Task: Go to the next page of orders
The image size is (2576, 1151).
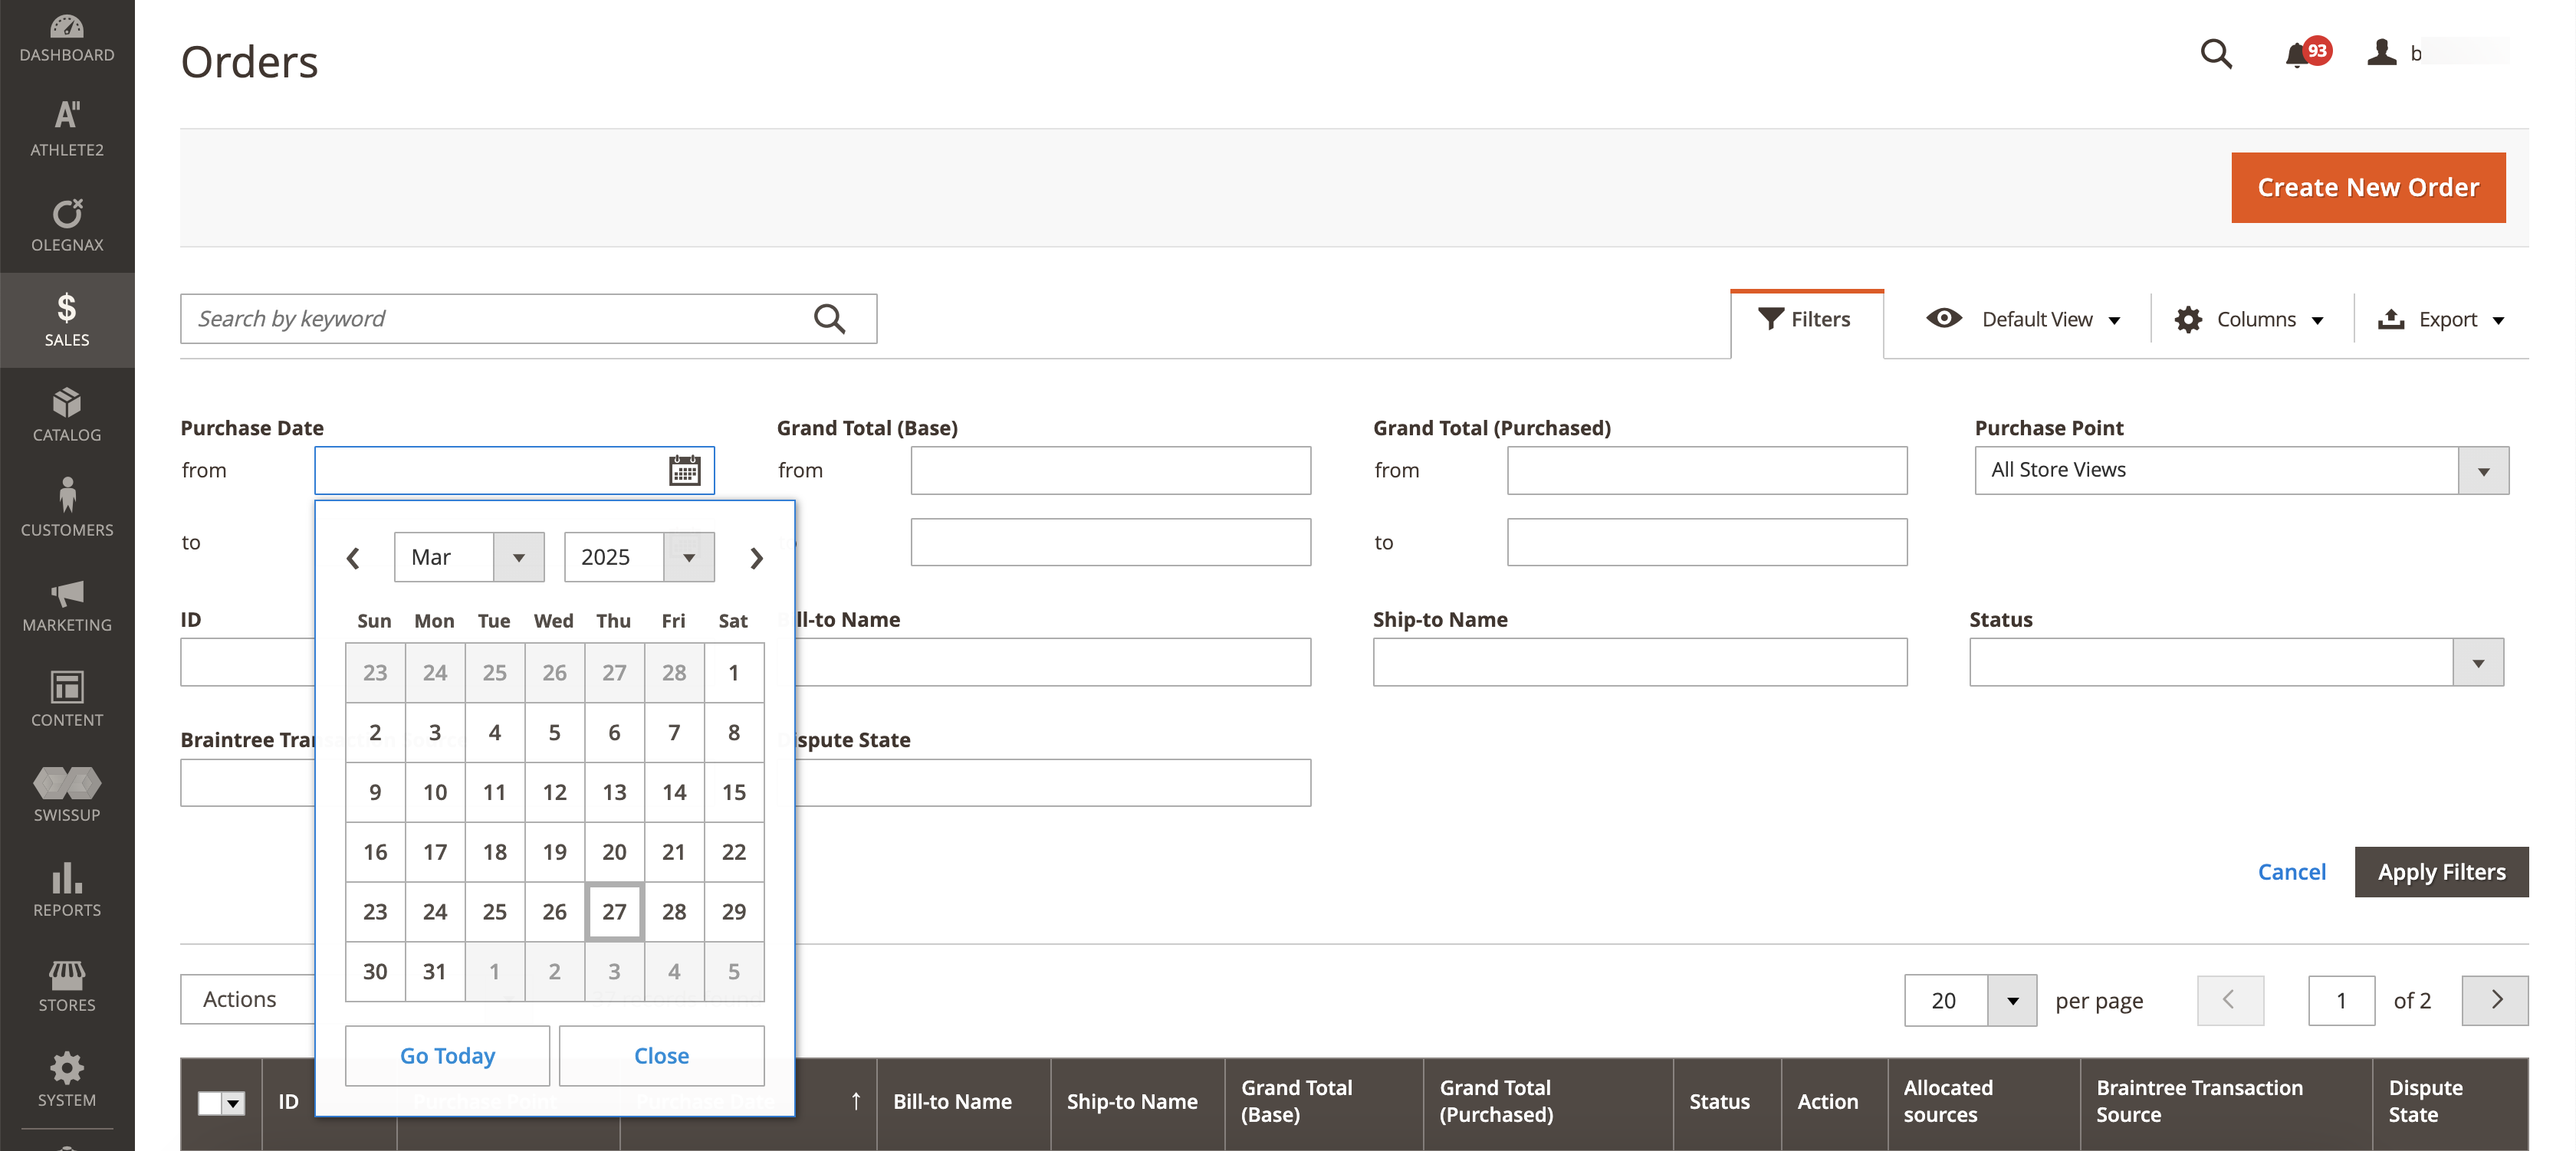Action: [2496, 1000]
